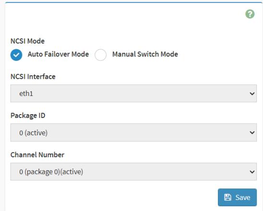This screenshot has height=211, width=263.
Task: Click the Package ID field label
Action: click(x=28, y=116)
